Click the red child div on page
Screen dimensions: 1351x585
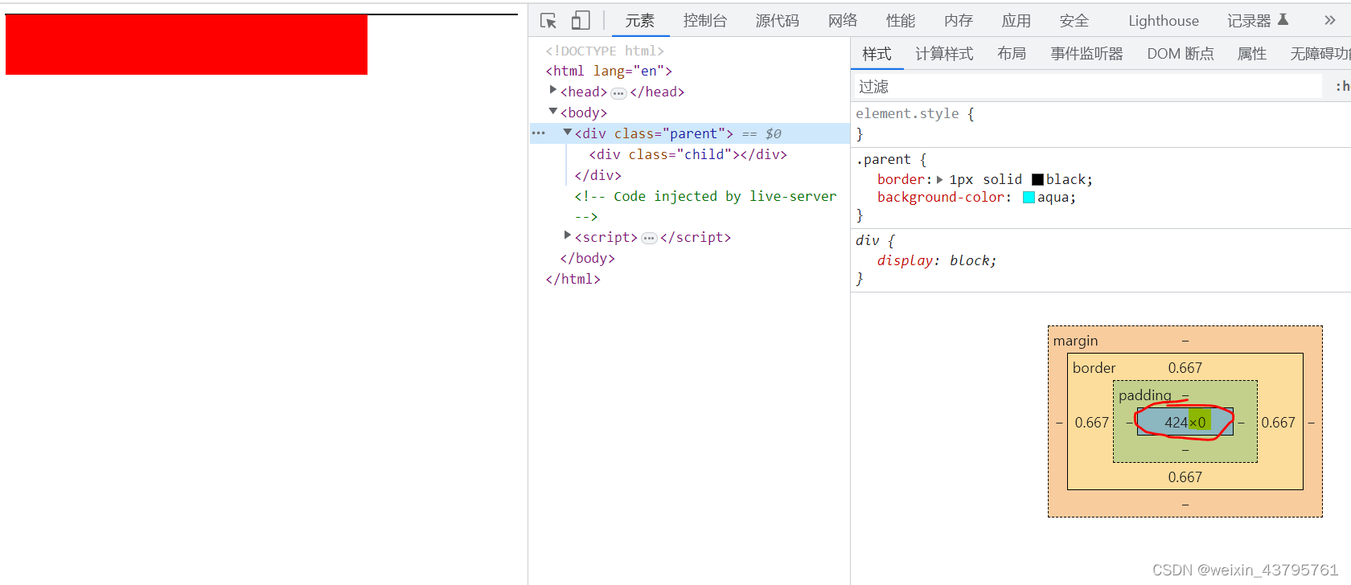tap(187, 45)
